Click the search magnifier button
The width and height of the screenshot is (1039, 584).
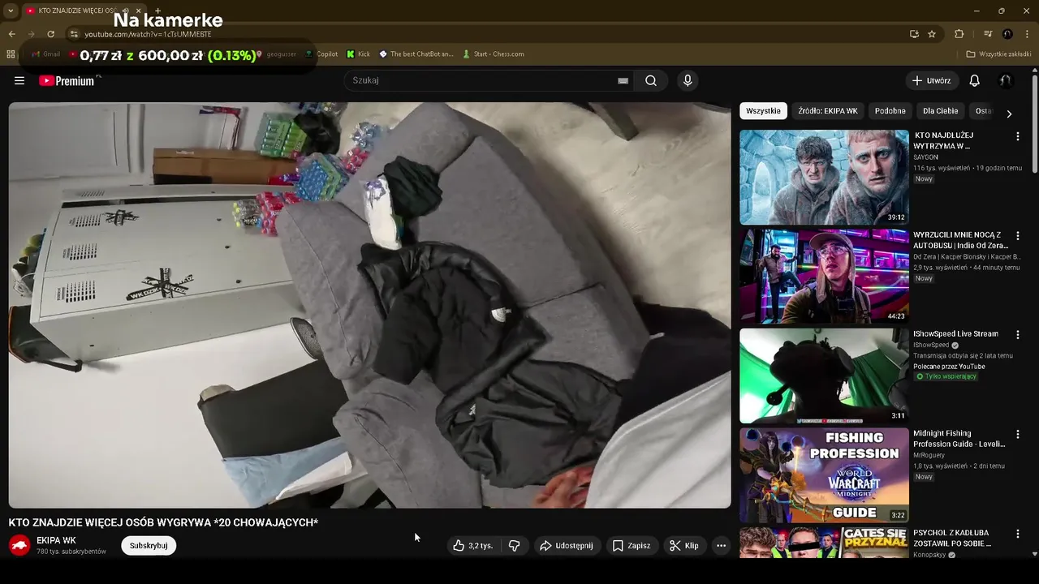(651, 80)
